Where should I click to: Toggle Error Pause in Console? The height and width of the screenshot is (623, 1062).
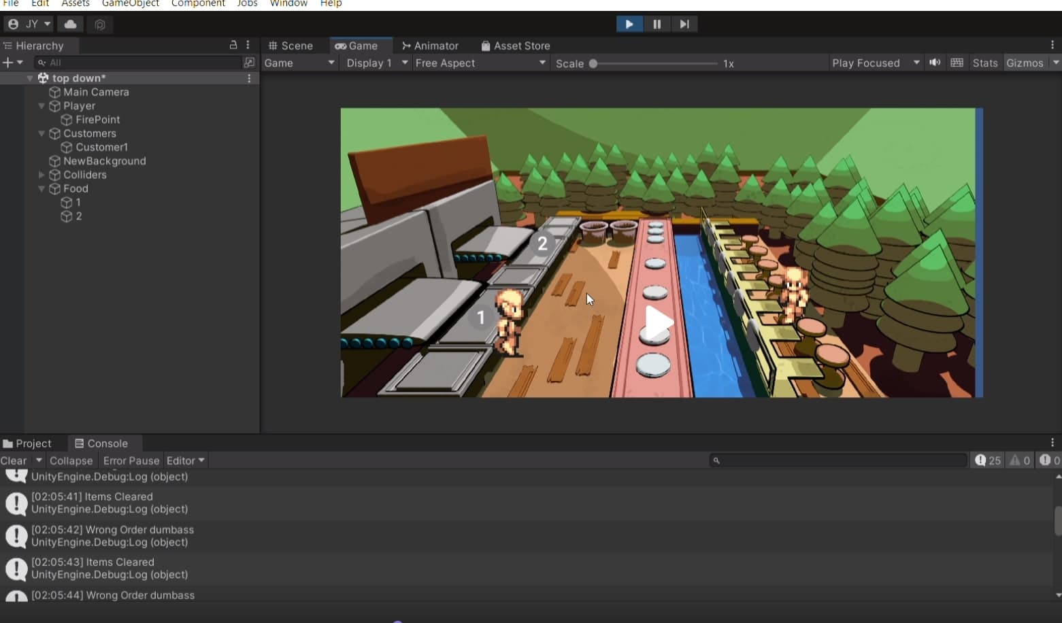click(131, 460)
